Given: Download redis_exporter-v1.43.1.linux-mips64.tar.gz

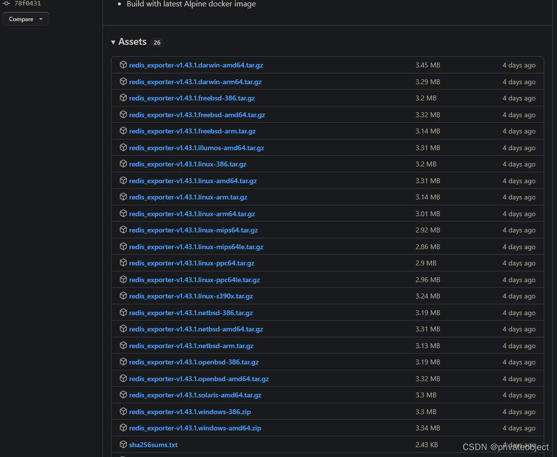Looking at the screenshot, I should coord(193,230).
